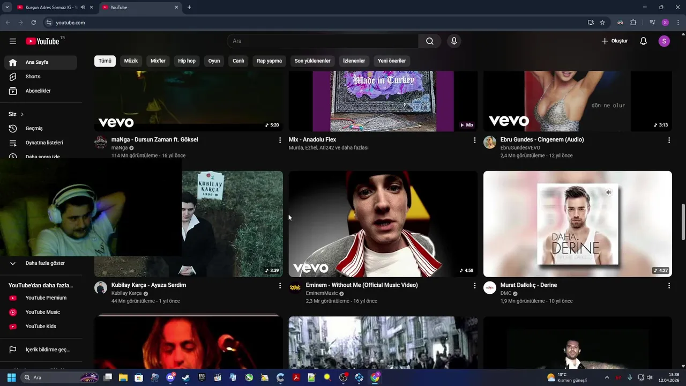Focus the Ara search field

[323, 41]
